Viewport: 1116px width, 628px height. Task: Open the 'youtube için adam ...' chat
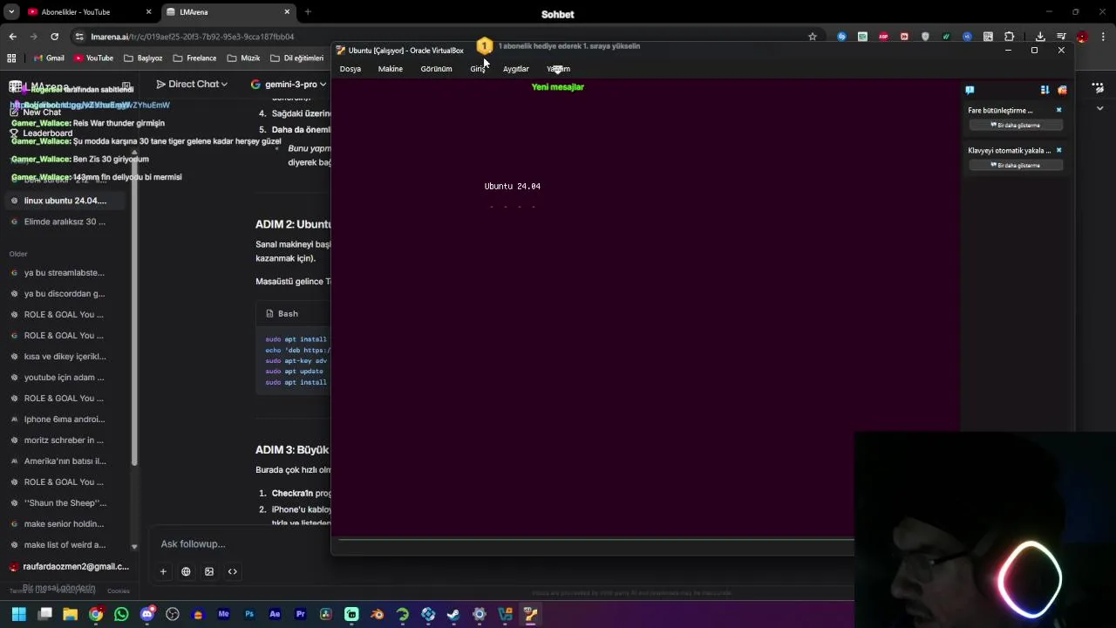[65, 377]
